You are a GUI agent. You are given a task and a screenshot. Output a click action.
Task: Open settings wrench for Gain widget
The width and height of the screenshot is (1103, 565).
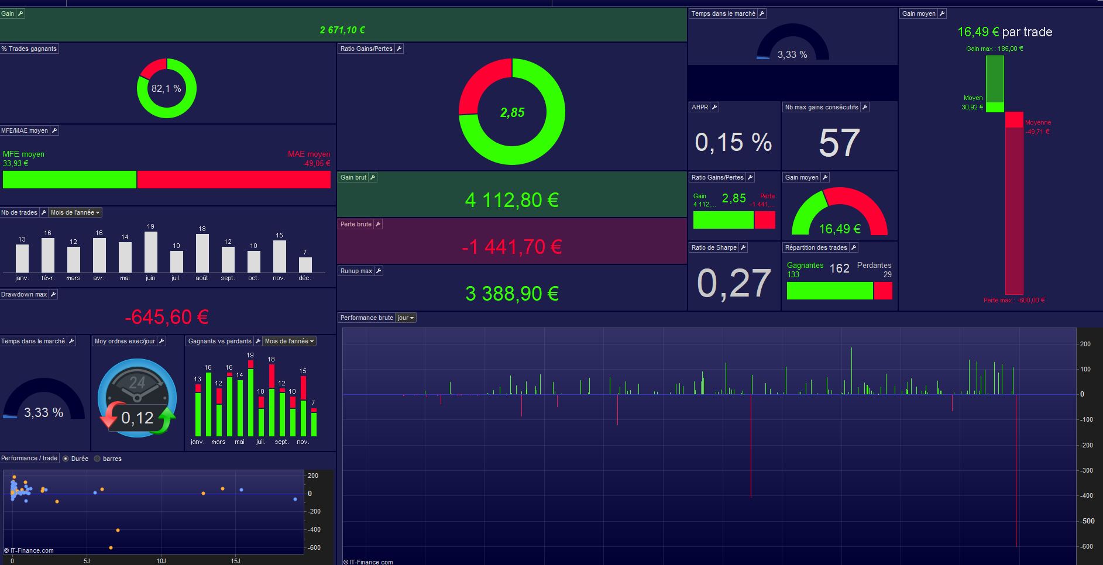click(x=20, y=13)
